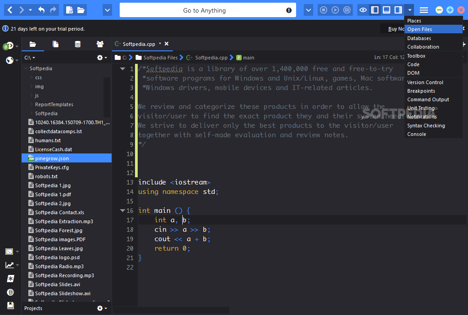Open the terminal icon in side toolbar
This screenshot has height=315, width=468.
tap(9, 252)
